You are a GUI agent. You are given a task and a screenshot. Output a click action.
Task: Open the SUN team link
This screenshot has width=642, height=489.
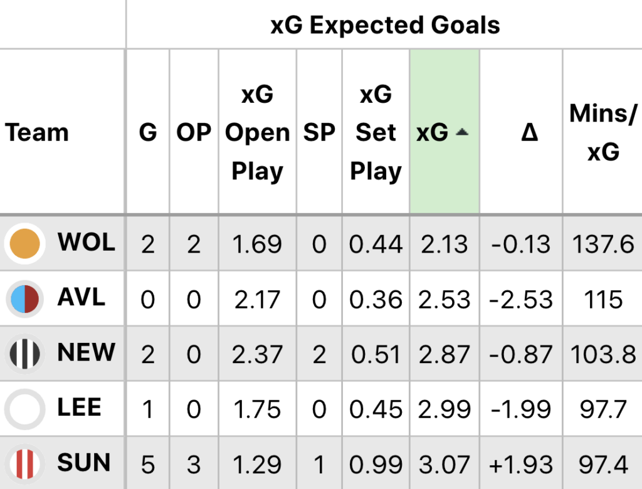point(83,463)
